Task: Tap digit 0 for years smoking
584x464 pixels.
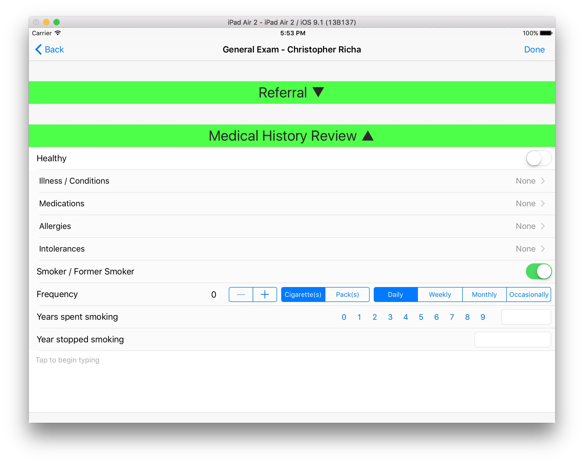Action: (344, 317)
